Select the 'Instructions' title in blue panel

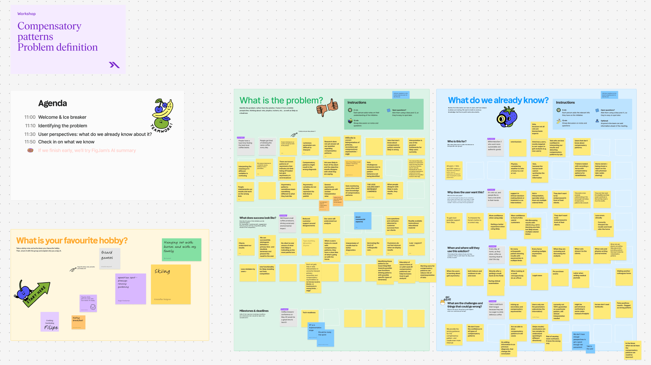[565, 102]
